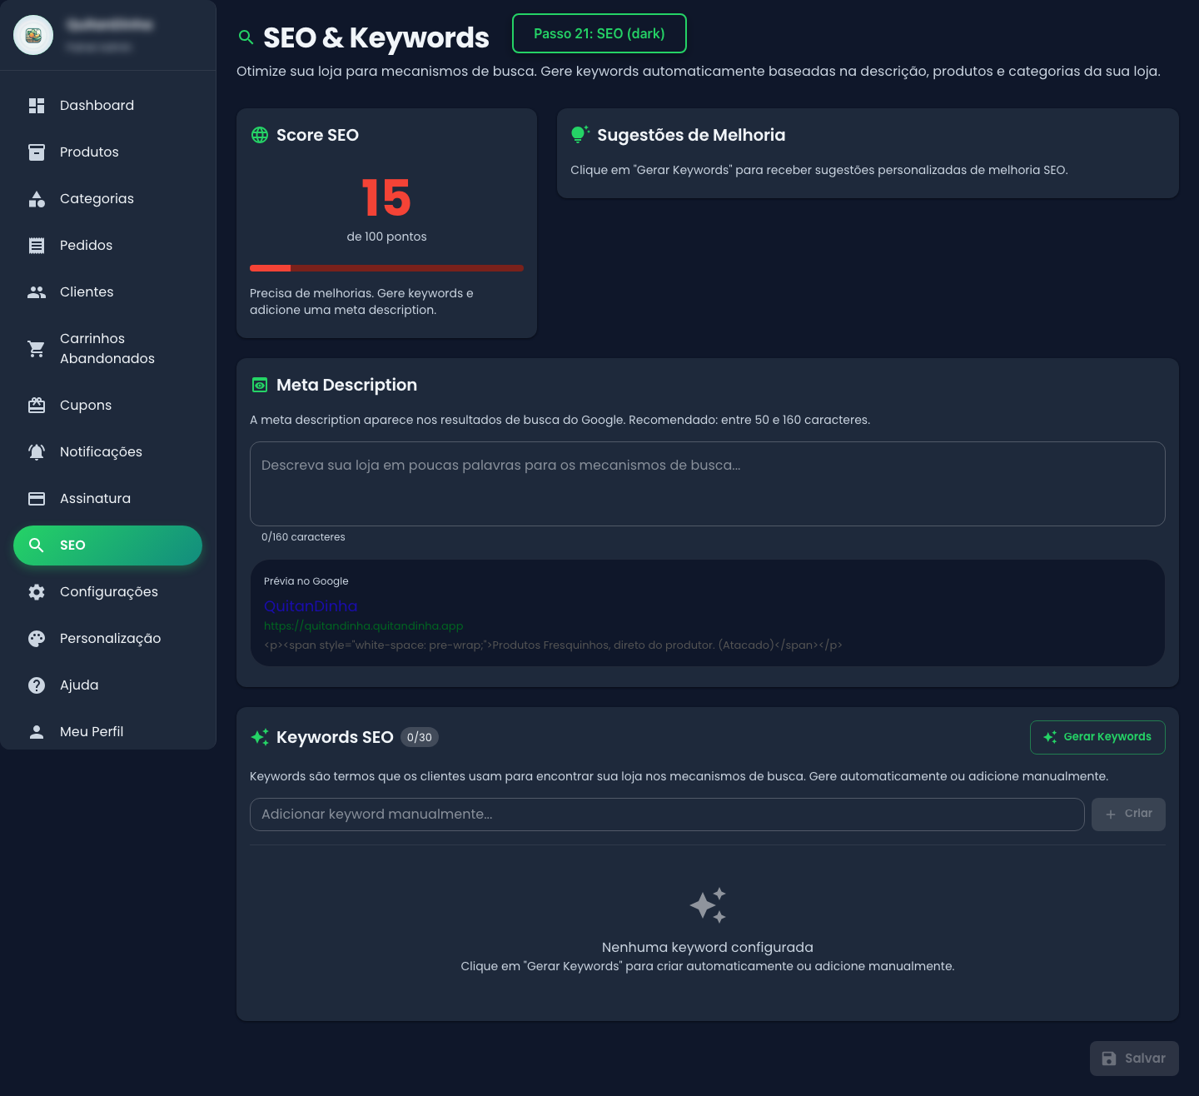Image resolution: width=1199 pixels, height=1096 pixels.
Task: Click the store avatar logo
Action: (x=33, y=35)
